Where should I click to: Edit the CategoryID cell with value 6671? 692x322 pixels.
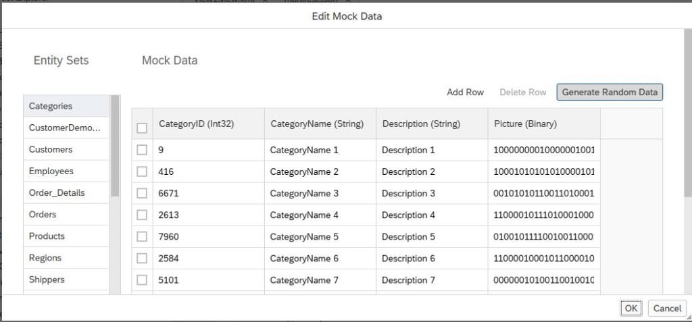(209, 193)
